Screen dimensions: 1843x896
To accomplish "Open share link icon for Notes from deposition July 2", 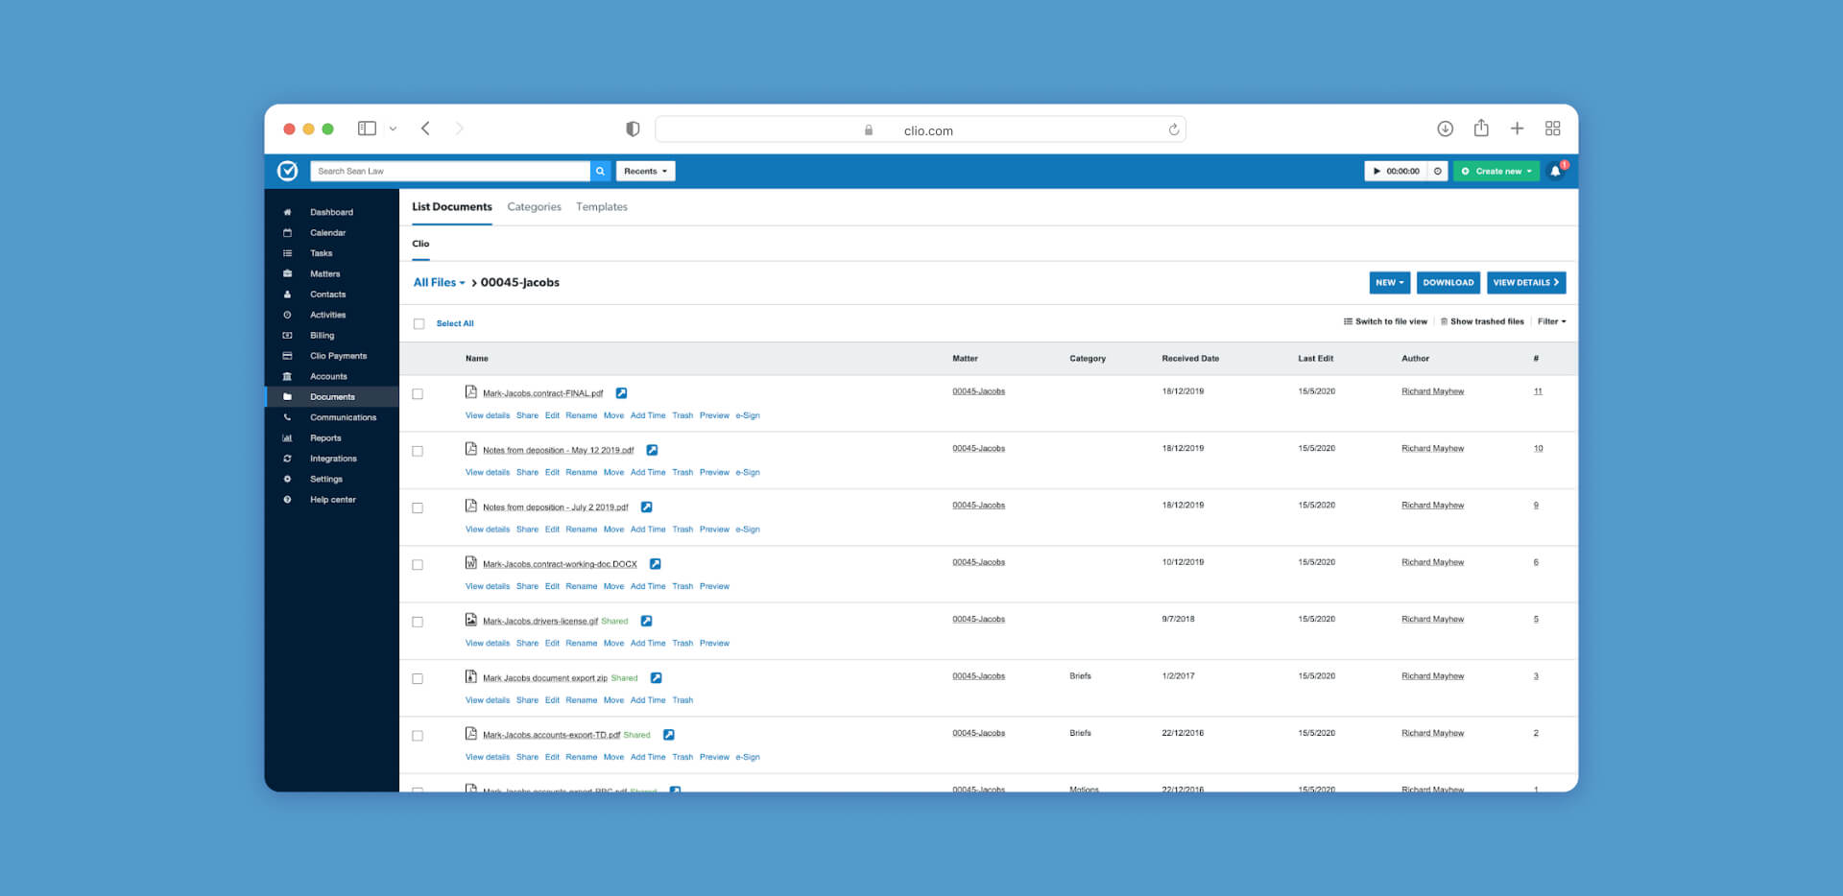I will pos(646,507).
